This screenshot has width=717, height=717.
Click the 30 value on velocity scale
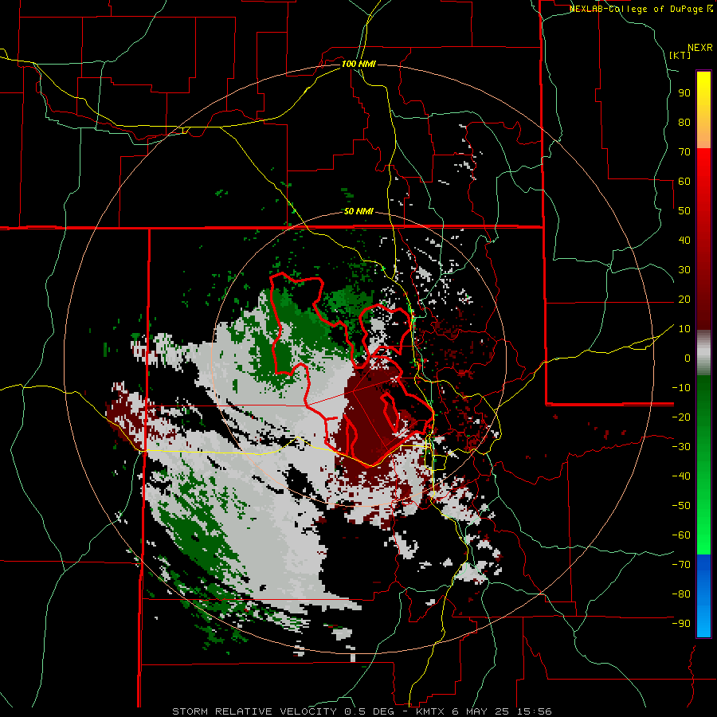click(x=684, y=270)
